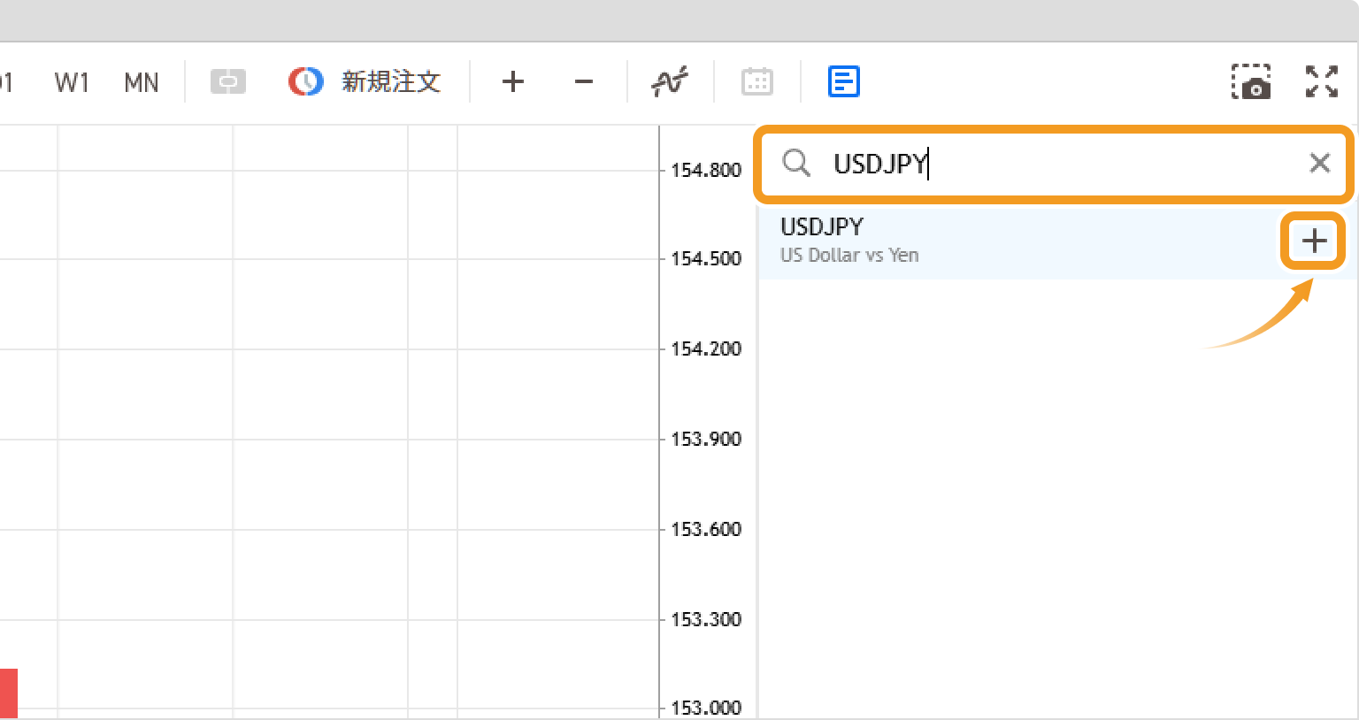Image resolution: width=1359 pixels, height=720 pixels.
Task: Open the 新規注文 new order button
Action: [x=365, y=82]
